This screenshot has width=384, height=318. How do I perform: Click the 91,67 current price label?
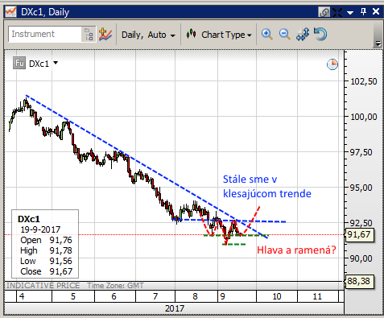(x=359, y=235)
